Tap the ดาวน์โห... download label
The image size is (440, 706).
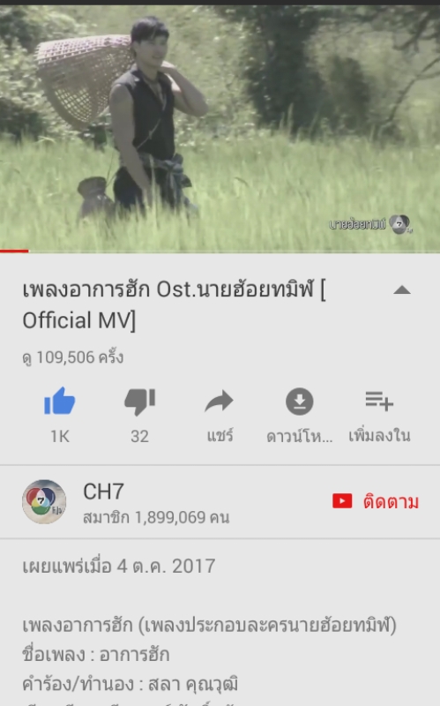(299, 436)
